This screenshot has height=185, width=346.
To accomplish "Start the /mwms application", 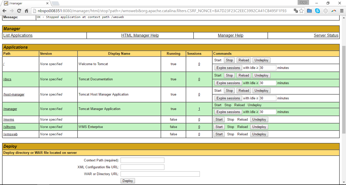I will [x=219, y=119].
